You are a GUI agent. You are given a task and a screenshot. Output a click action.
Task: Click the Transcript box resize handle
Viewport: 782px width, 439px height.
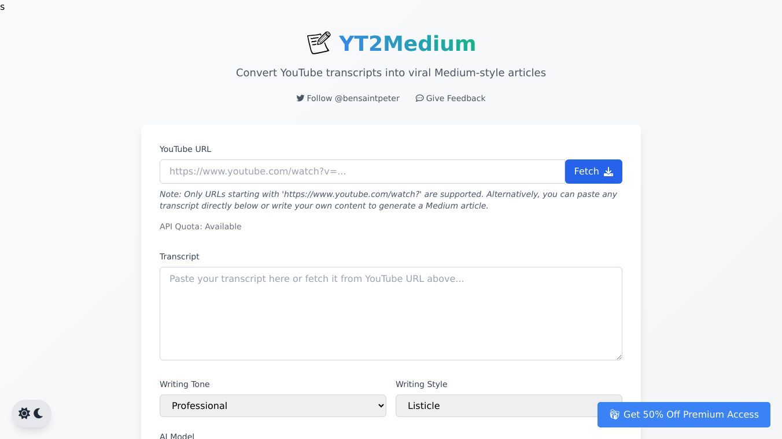[x=618, y=356]
